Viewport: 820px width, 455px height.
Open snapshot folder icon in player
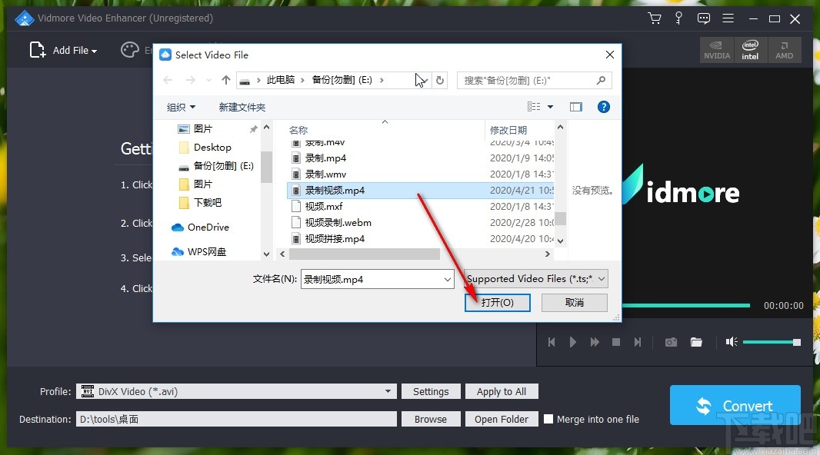(x=696, y=342)
